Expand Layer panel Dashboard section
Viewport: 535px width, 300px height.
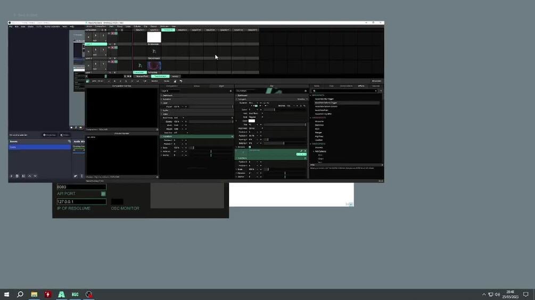pos(197,96)
